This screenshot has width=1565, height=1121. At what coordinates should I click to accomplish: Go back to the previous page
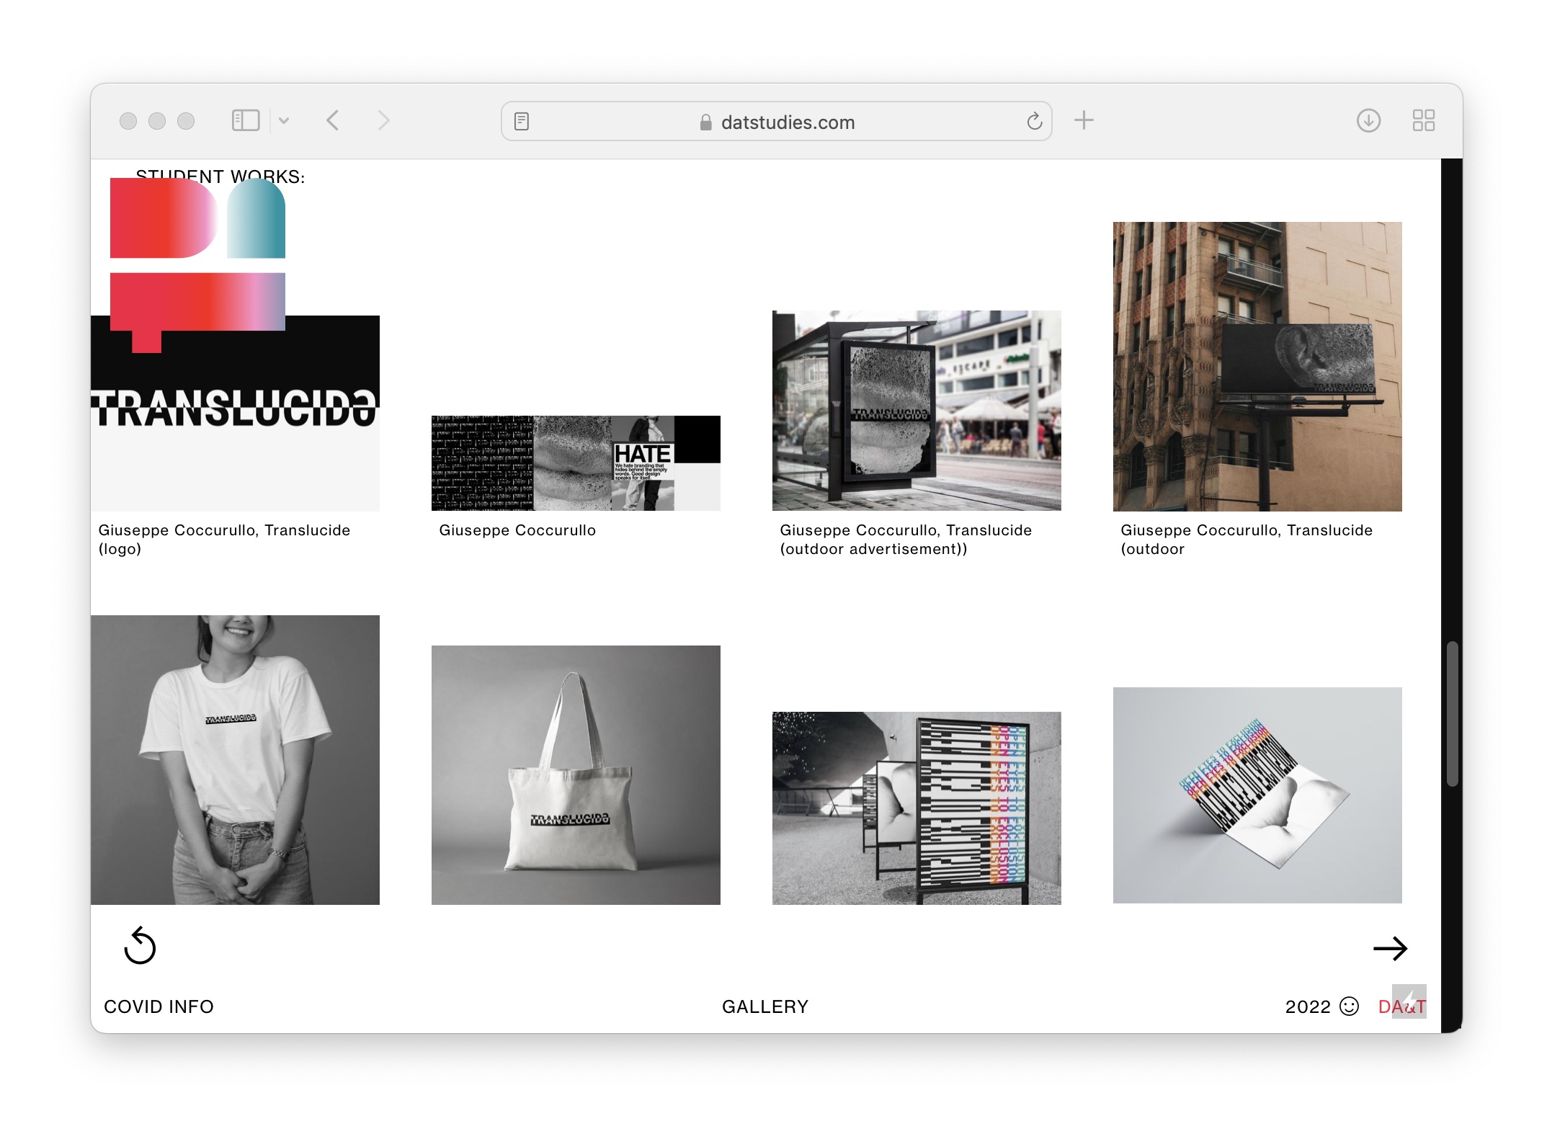332,120
